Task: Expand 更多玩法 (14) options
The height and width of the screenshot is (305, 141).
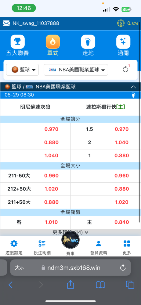Action: point(70,232)
